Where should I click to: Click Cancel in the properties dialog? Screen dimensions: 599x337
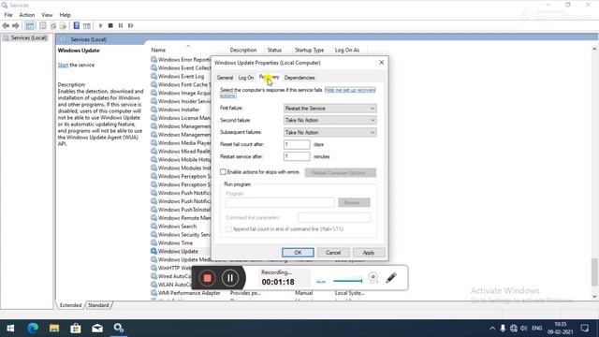click(333, 253)
